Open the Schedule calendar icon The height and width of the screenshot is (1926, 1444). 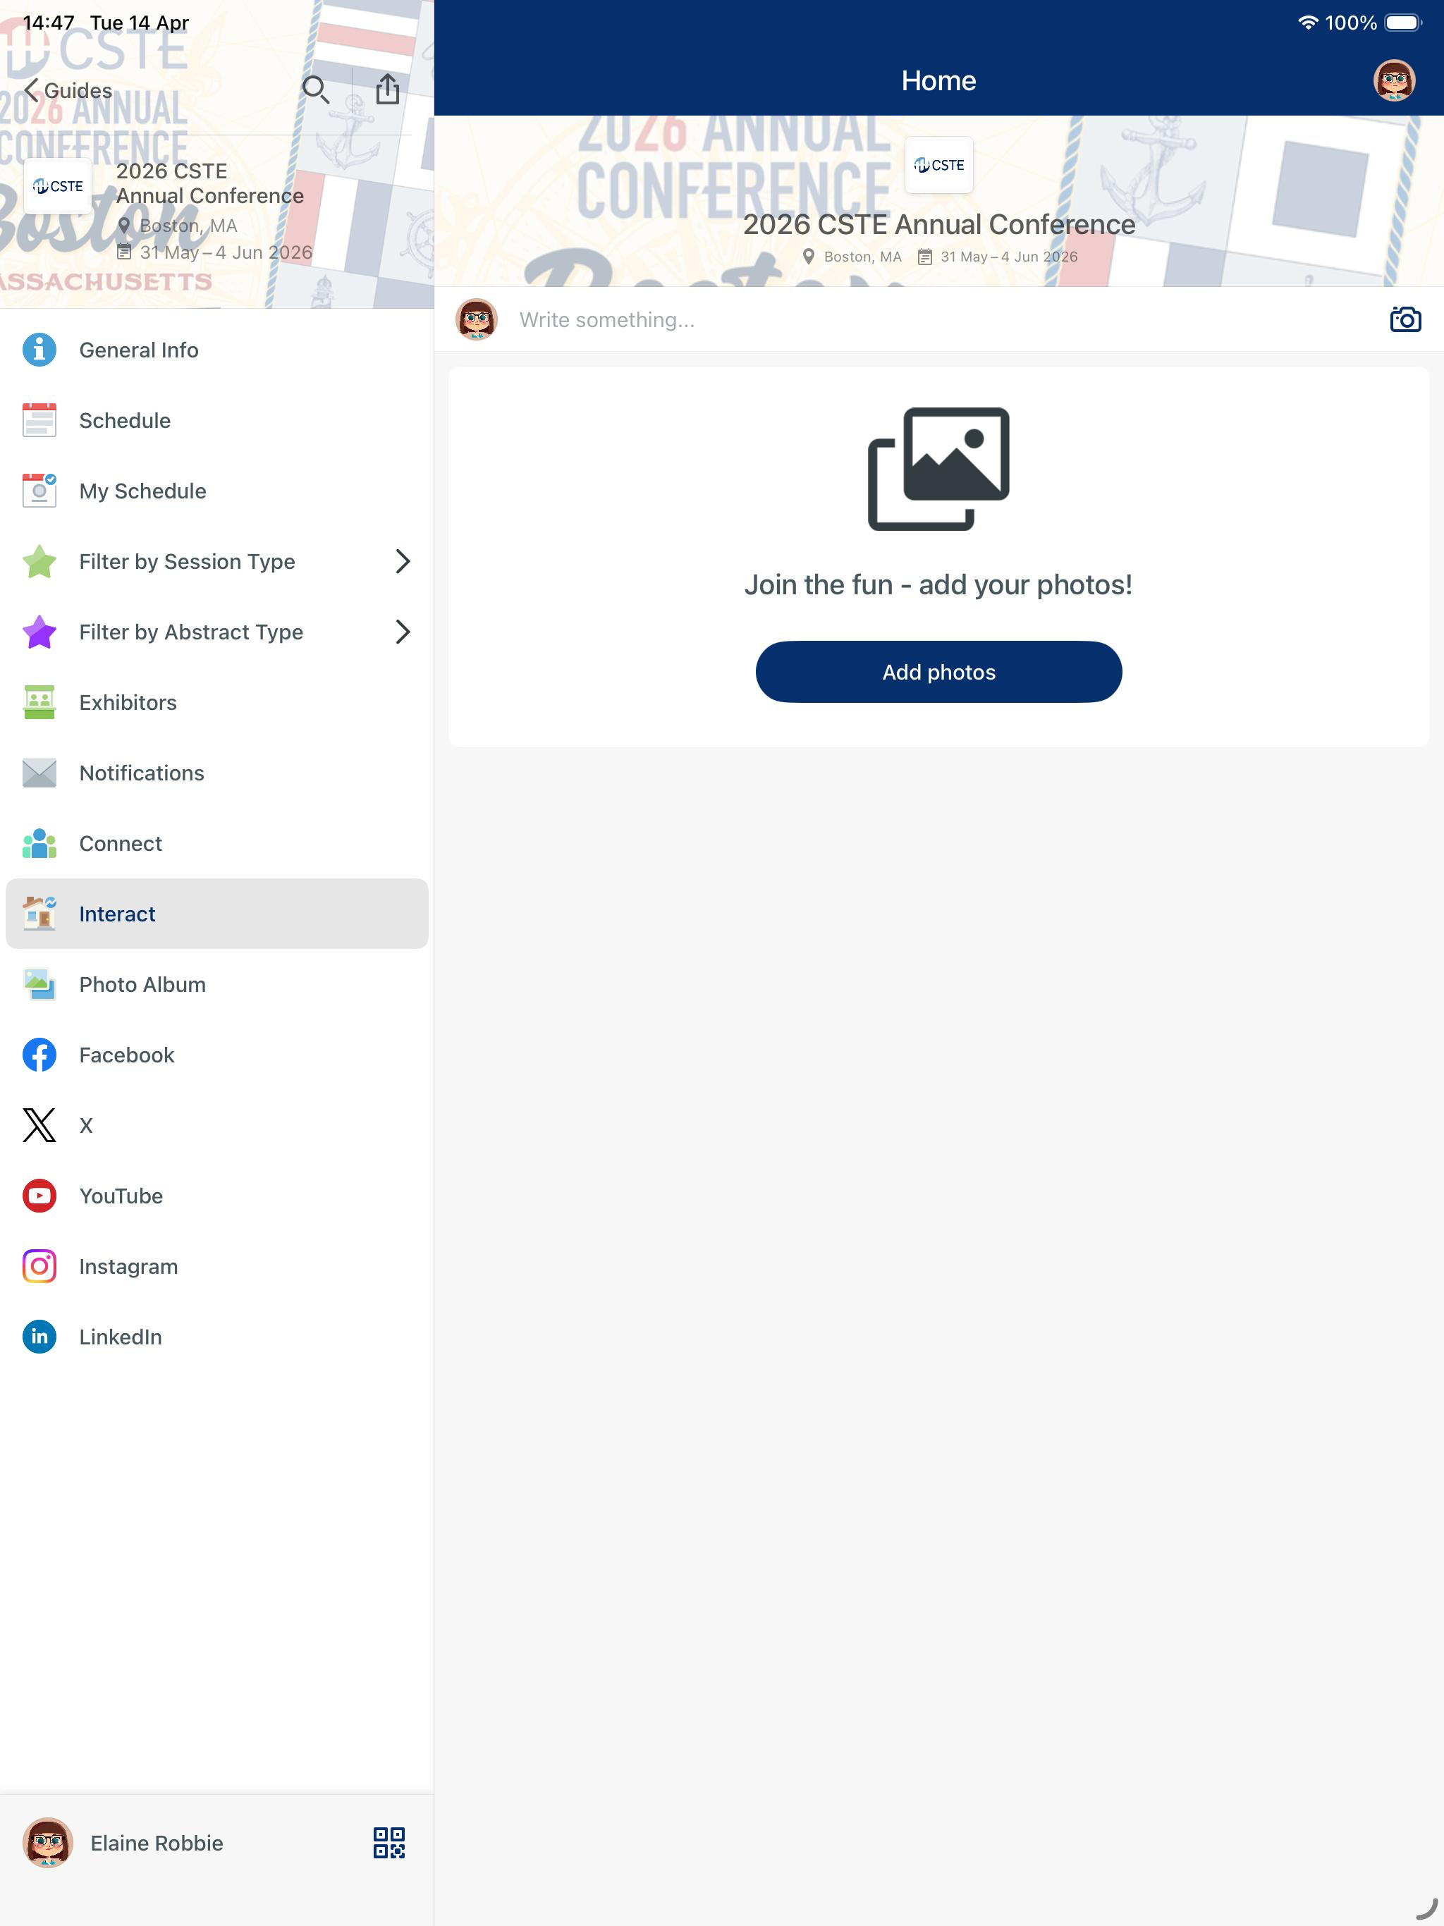[x=39, y=421]
